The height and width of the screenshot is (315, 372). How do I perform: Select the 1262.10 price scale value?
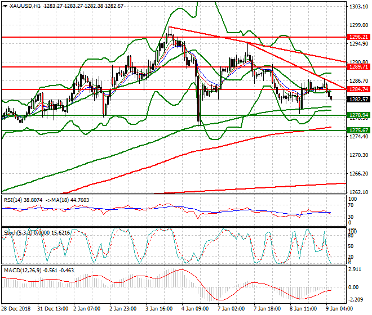pyautogui.click(x=358, y=192)
